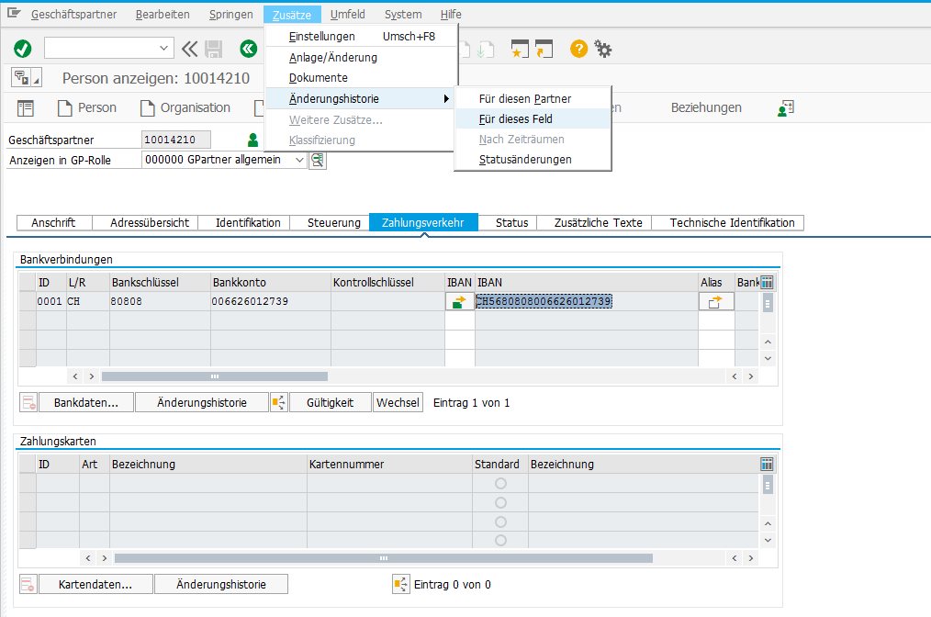Select first Standard radio button in Zahlungskarten
The height and width of the screenshot is (617, 931).
point(500,484)
